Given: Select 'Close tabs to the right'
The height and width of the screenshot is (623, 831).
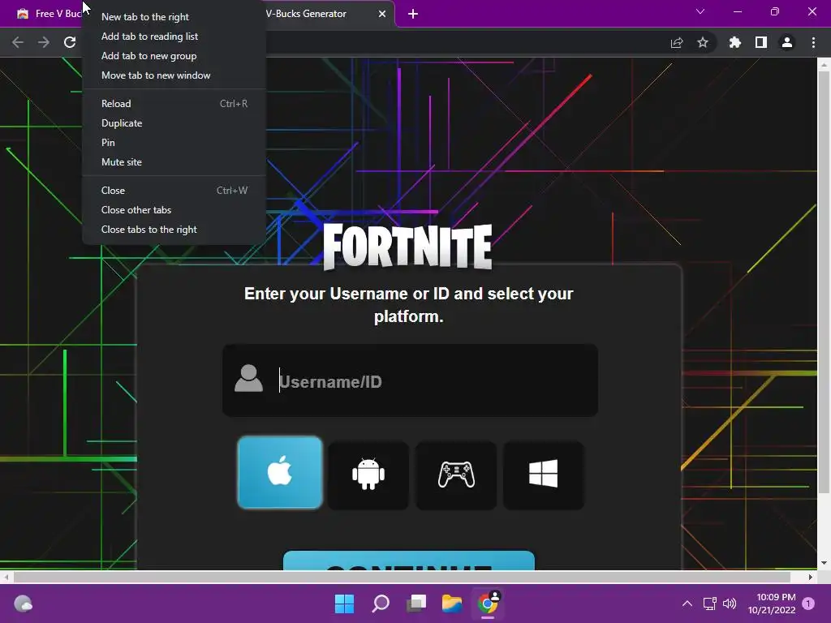Looking at the screenshot, I should pyautogui.click(x=174, y=230).
